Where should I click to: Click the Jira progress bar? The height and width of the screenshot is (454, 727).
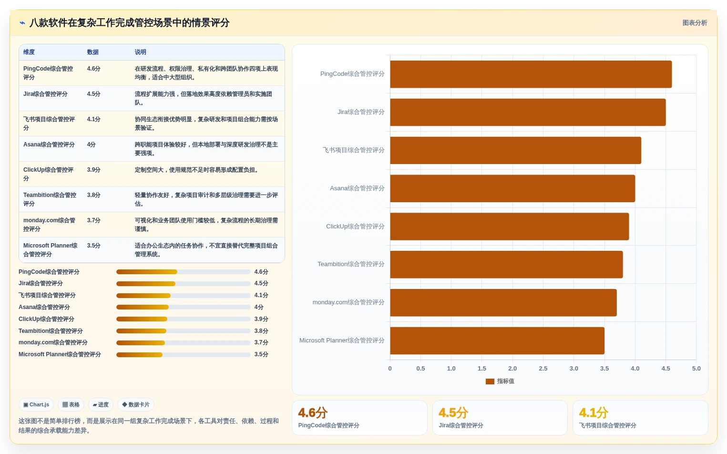coord(184,284)
